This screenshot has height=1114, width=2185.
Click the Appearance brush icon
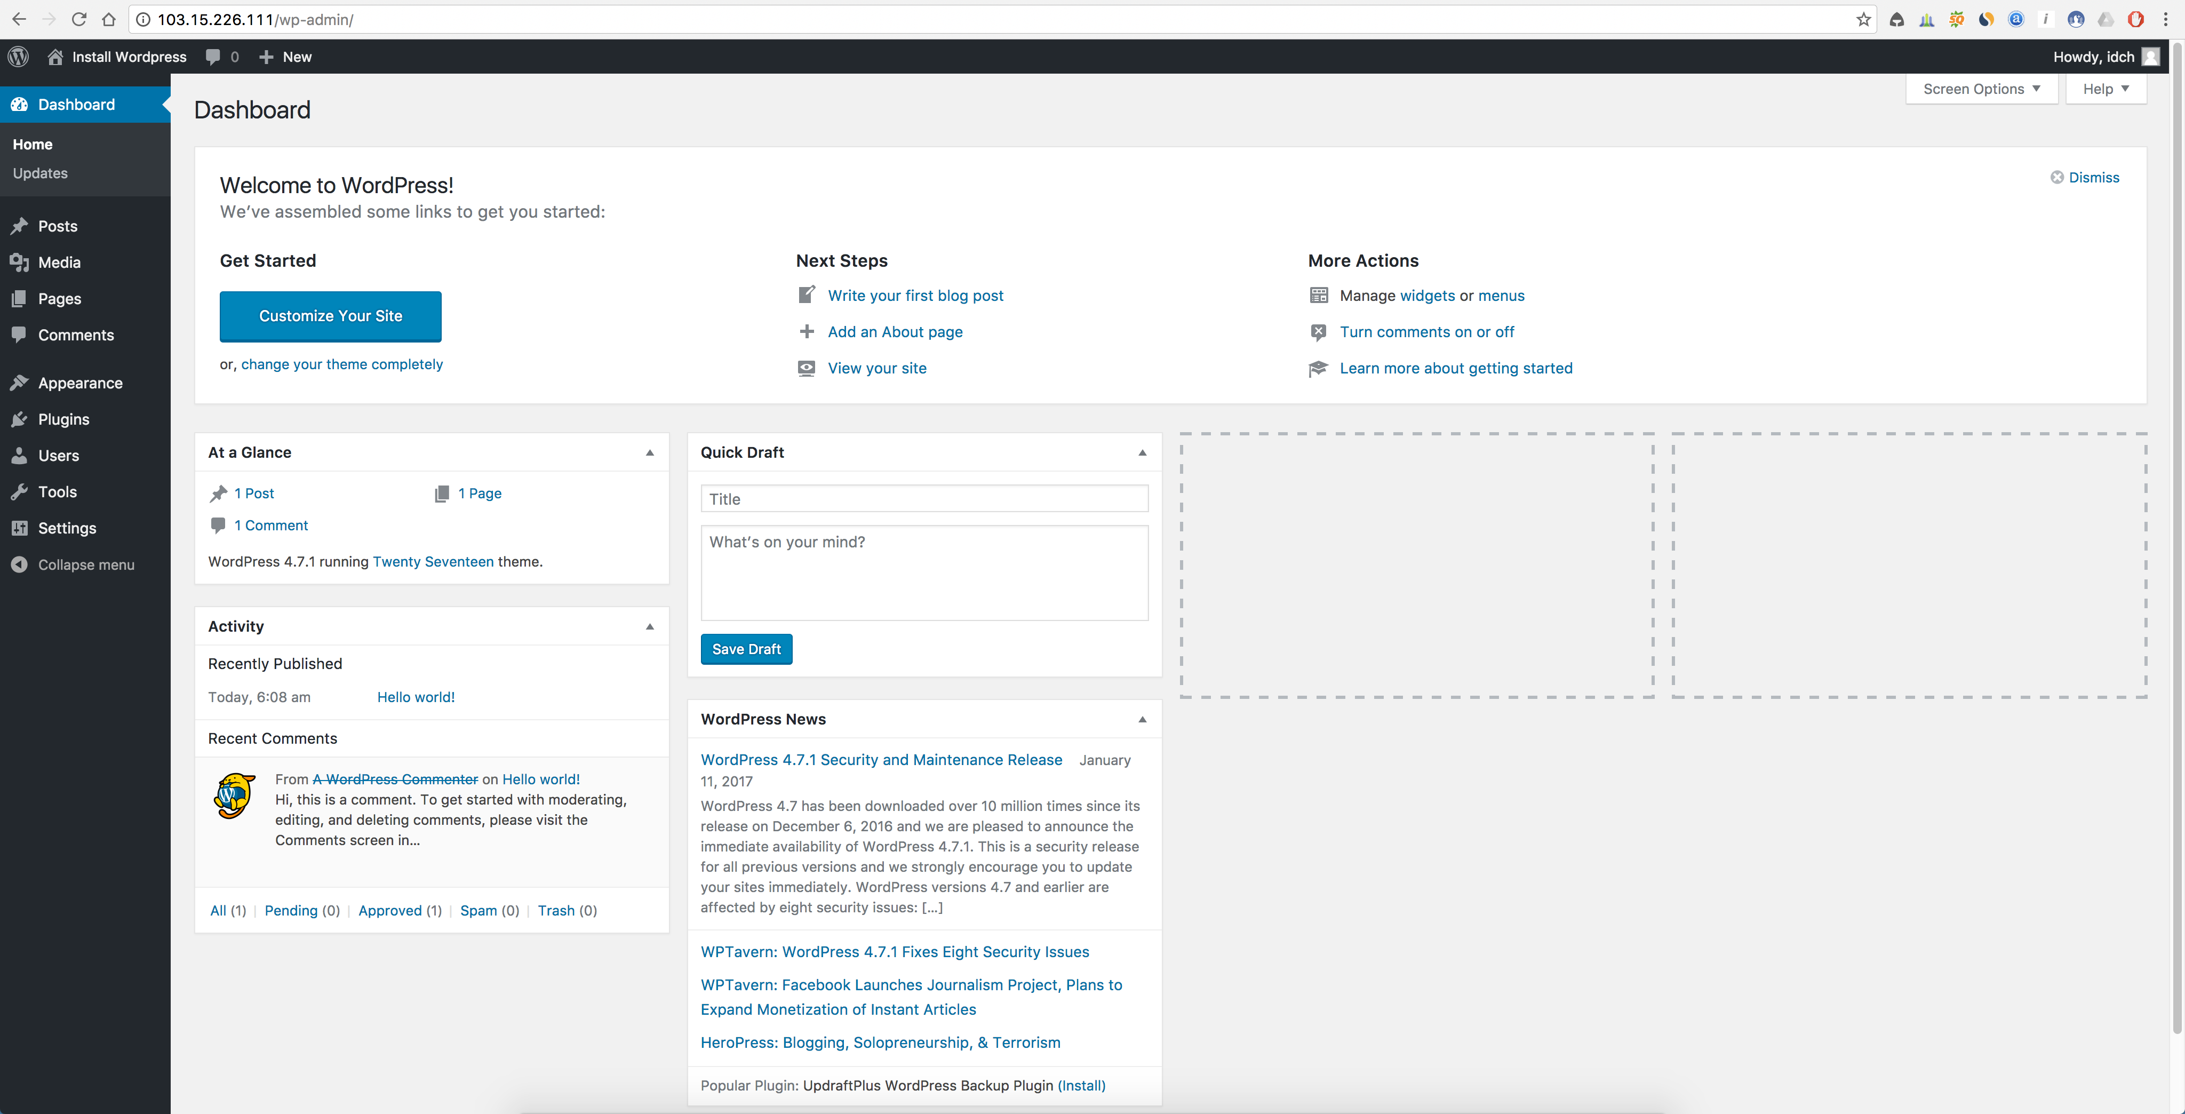[x=20, y=383]
